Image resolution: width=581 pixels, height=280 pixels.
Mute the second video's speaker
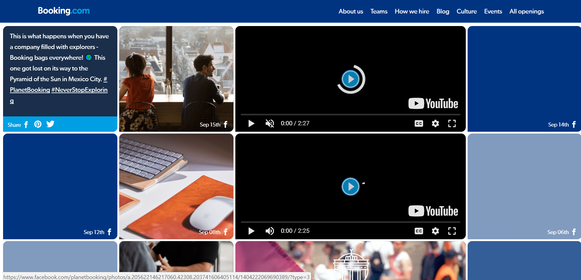pos(270,231)
